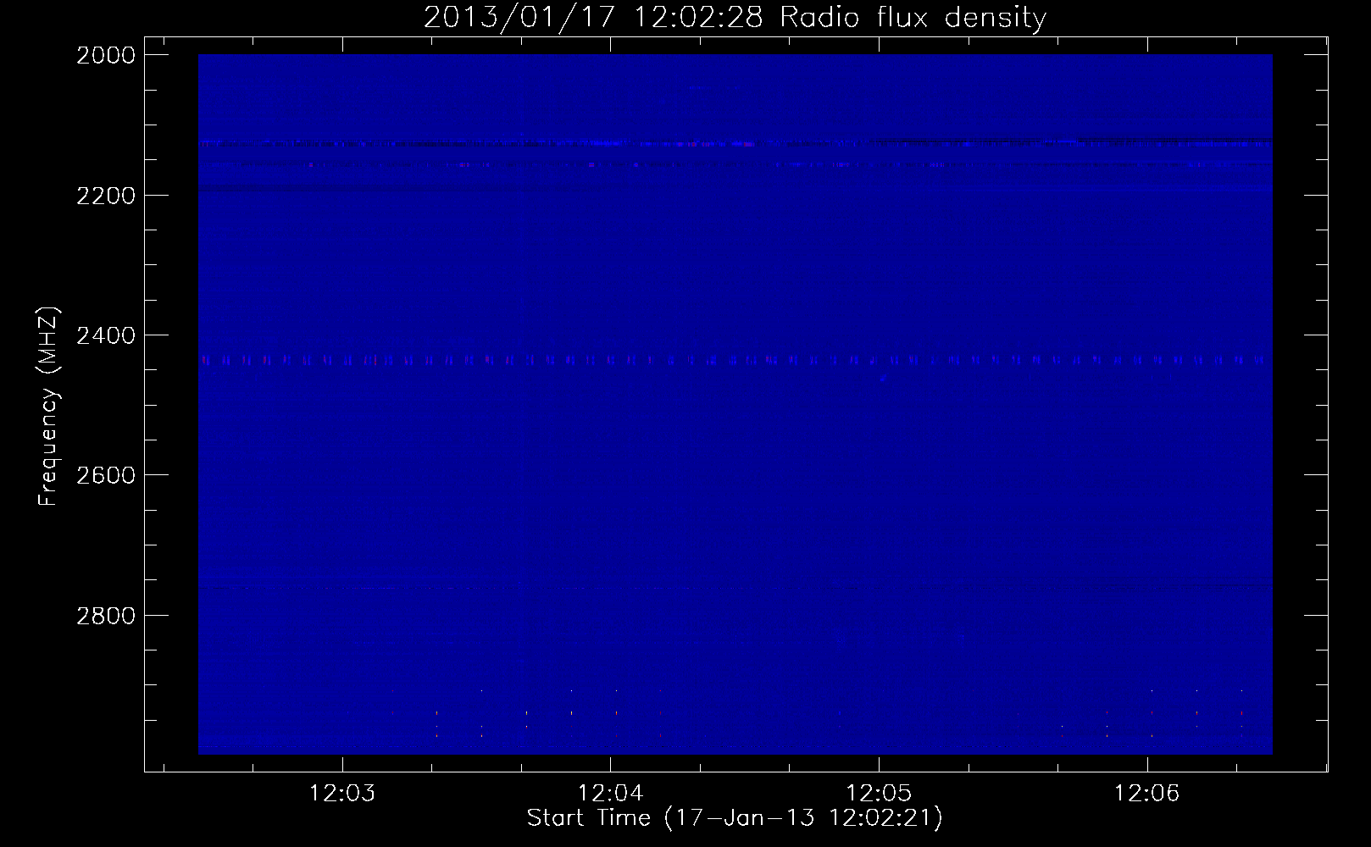Click the 2600 frequency tick label

106,475
